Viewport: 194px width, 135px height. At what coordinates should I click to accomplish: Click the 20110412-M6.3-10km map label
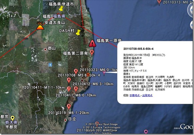pos(93,84)
